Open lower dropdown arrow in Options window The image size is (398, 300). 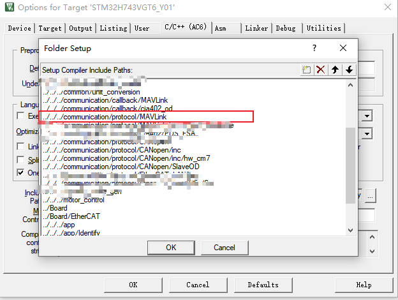point(367,134)
